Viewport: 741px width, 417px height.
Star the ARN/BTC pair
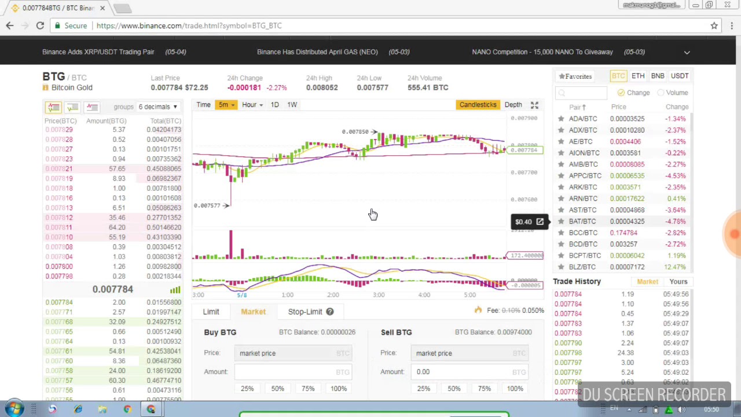pyautogui.click(x=560, y=199)
